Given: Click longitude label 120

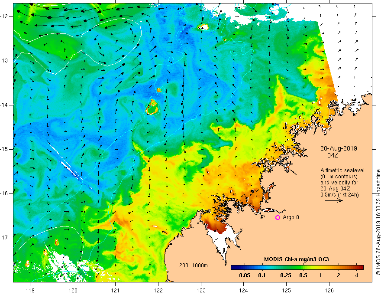Looking at the screenshot, I should pos(73,290).
